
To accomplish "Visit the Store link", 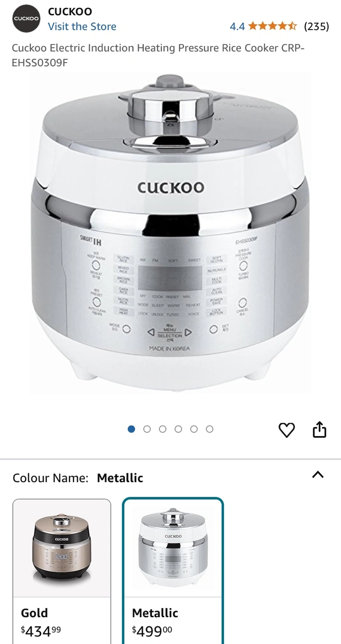I will point(82,26).
